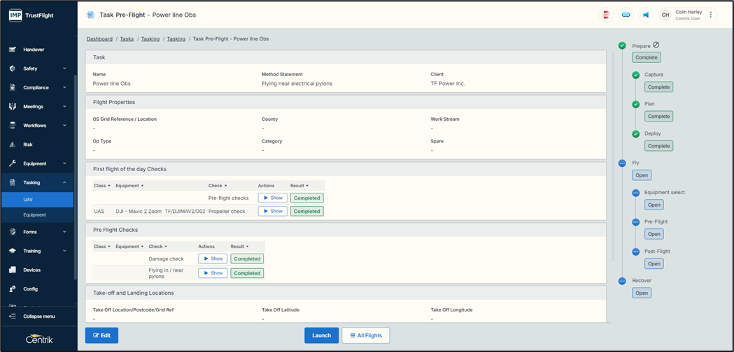This screenshot has height=352, width=734.
Task: Select Equipment submenu item under Tasking
Action: (34, 215)
